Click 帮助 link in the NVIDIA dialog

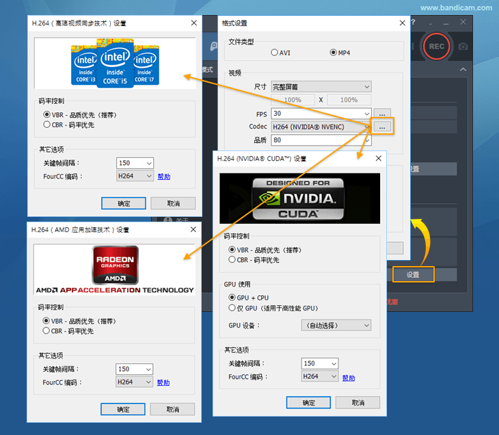pyautogui.click(x=349, y=378)
